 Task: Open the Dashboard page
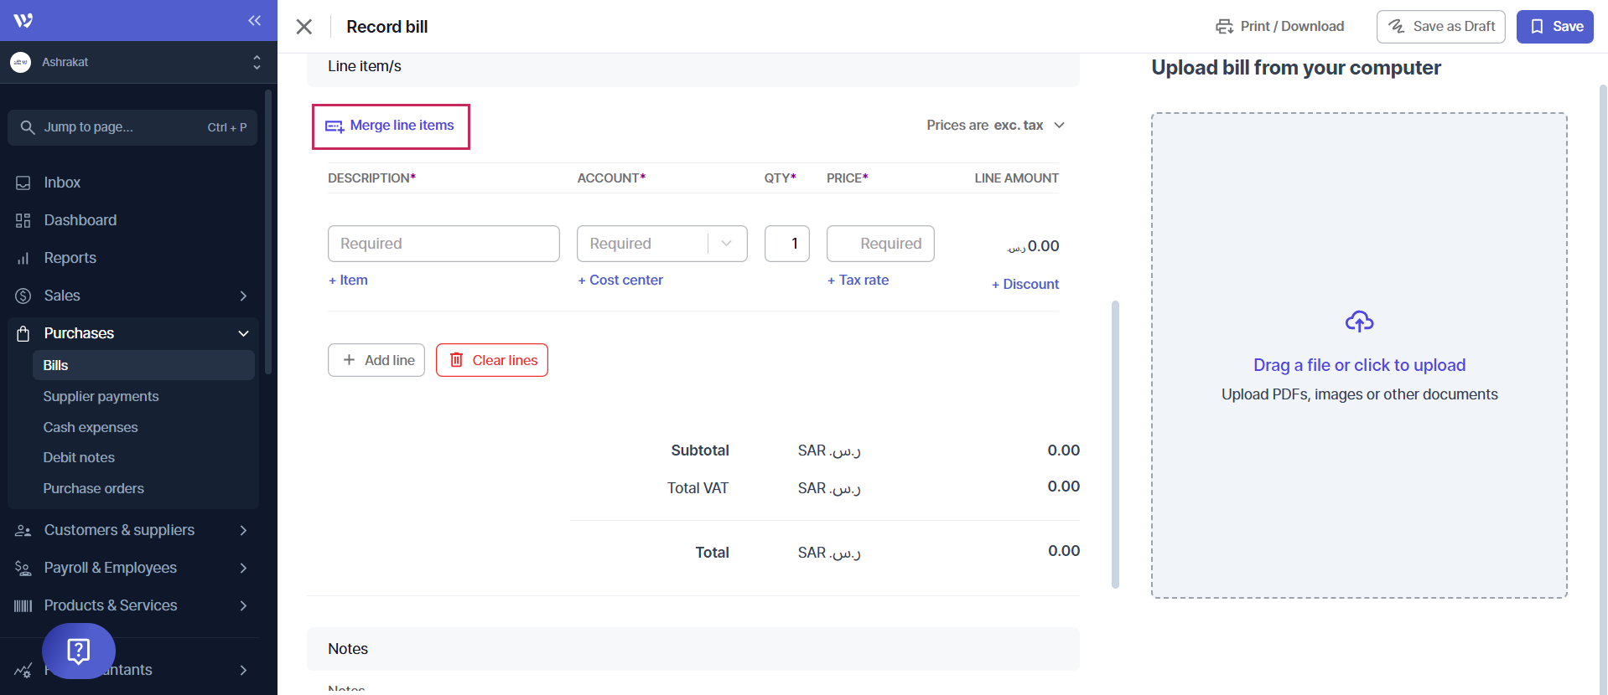click(80, 220)
